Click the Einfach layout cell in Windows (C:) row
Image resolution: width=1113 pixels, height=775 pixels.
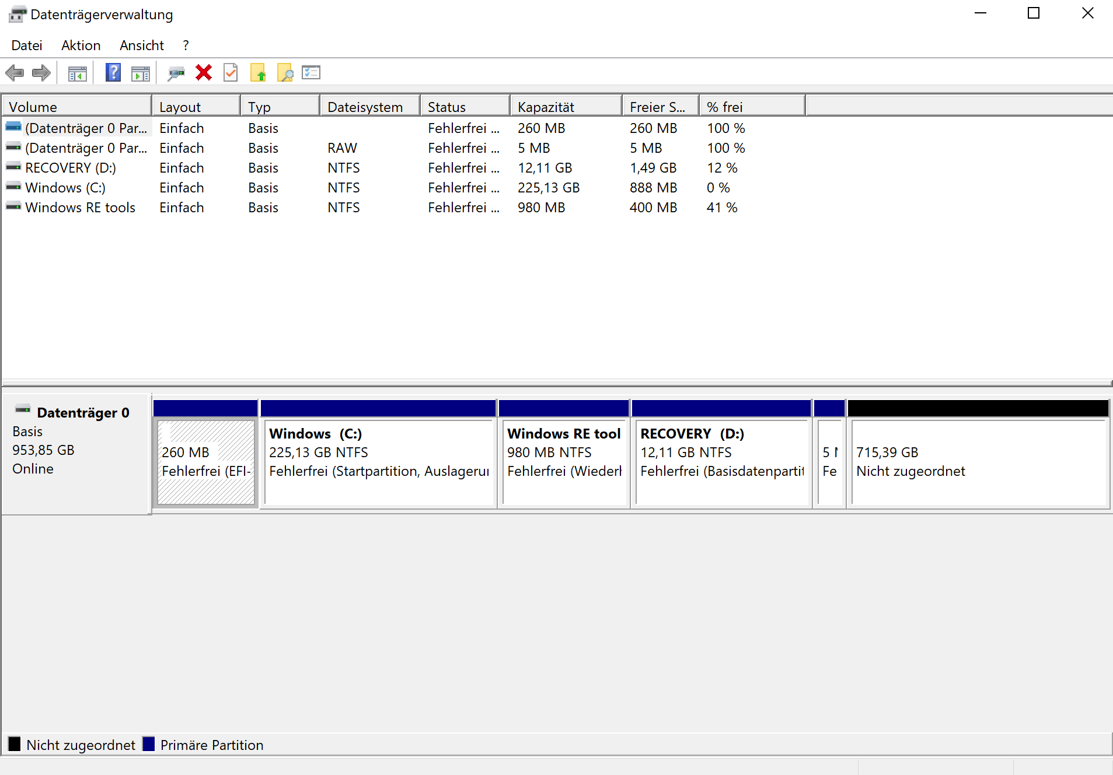pyautogui.click(x=182, y=188)
